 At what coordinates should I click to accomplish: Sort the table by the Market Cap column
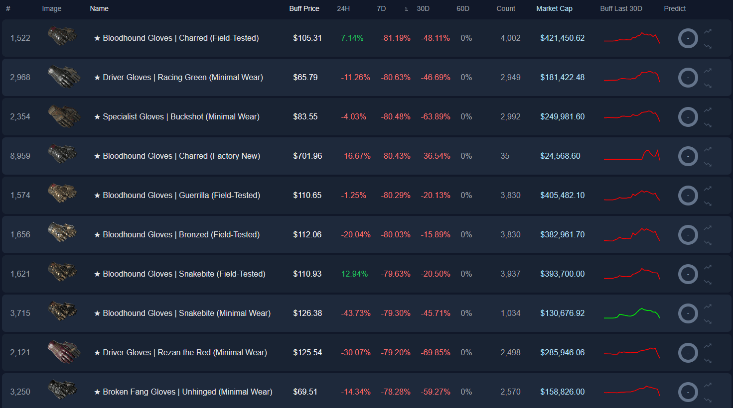tap(554, 8)
